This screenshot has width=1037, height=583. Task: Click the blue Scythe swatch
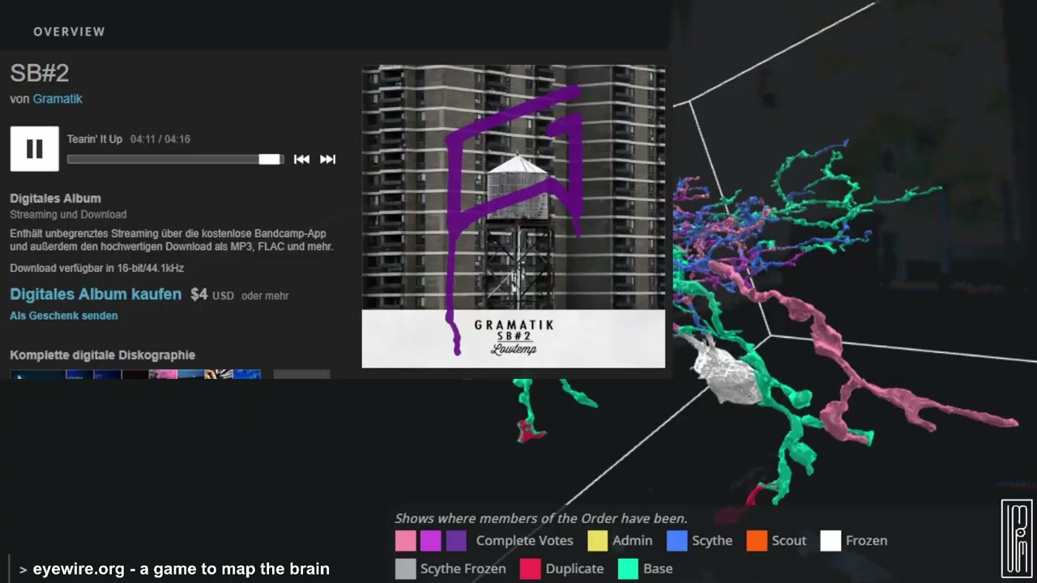[x=676, y=541]
